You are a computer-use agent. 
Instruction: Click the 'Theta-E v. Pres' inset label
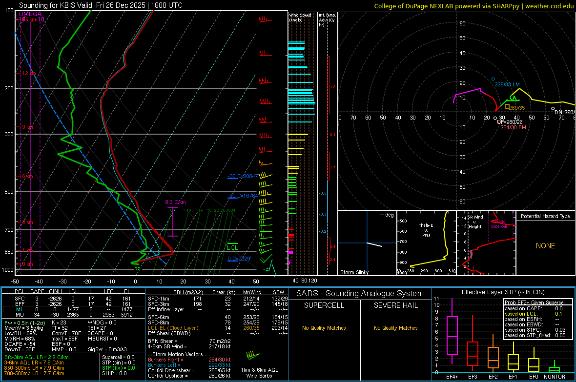pos(426,230)
